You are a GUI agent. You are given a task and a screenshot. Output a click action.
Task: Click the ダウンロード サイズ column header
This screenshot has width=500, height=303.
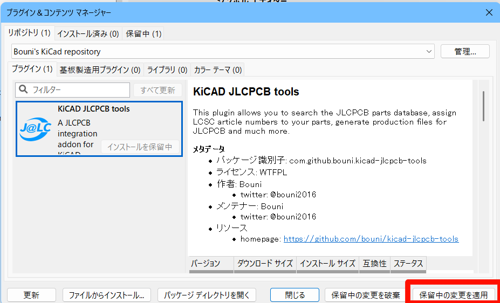(x=265, y=264)
